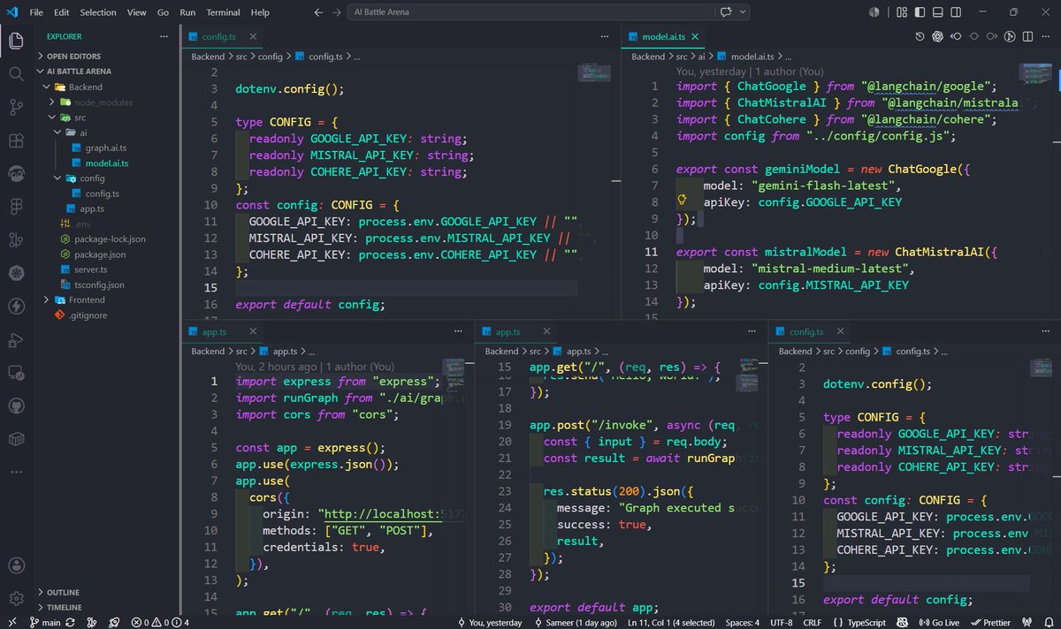Open package.json in the Explorer

99,254
